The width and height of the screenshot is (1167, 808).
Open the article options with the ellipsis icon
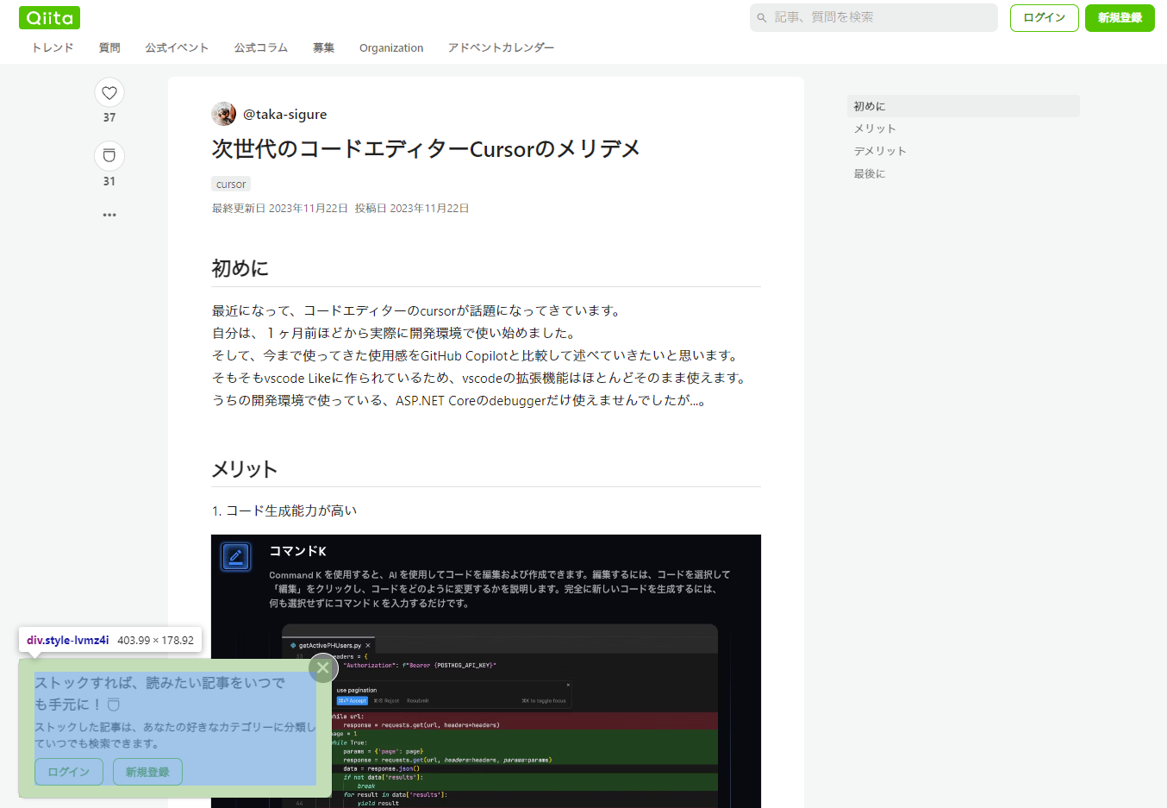109,215
